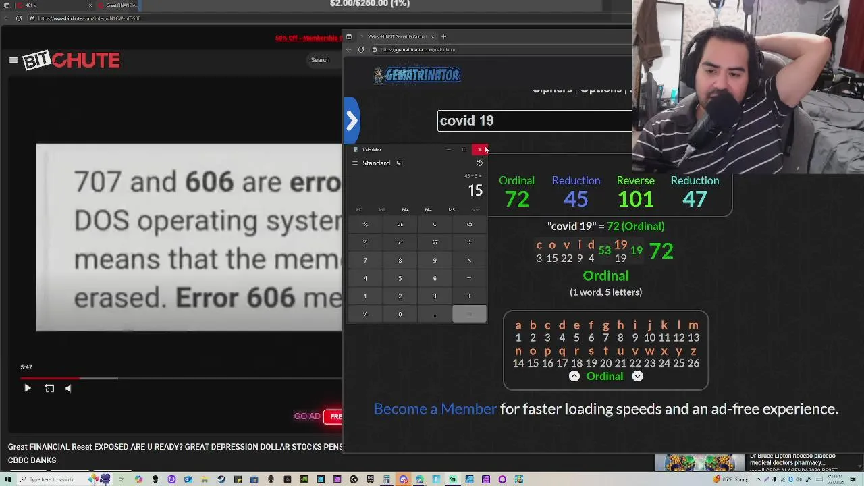
Task: Click the BitChute logo
Action: 72,60
